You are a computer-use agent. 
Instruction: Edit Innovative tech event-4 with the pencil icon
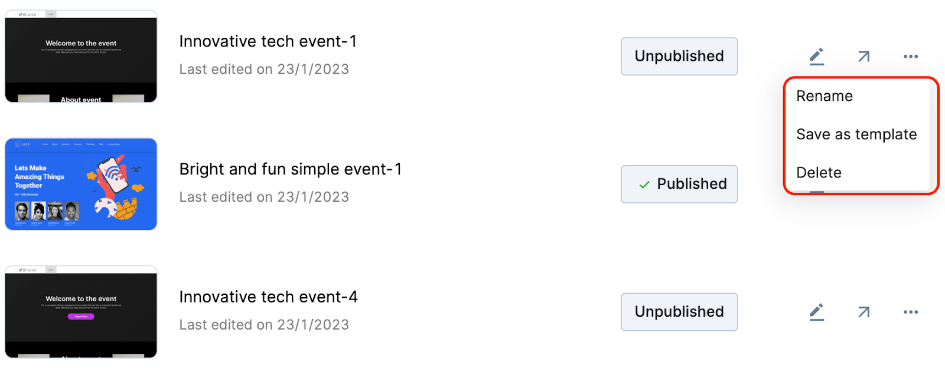[817, 312]
